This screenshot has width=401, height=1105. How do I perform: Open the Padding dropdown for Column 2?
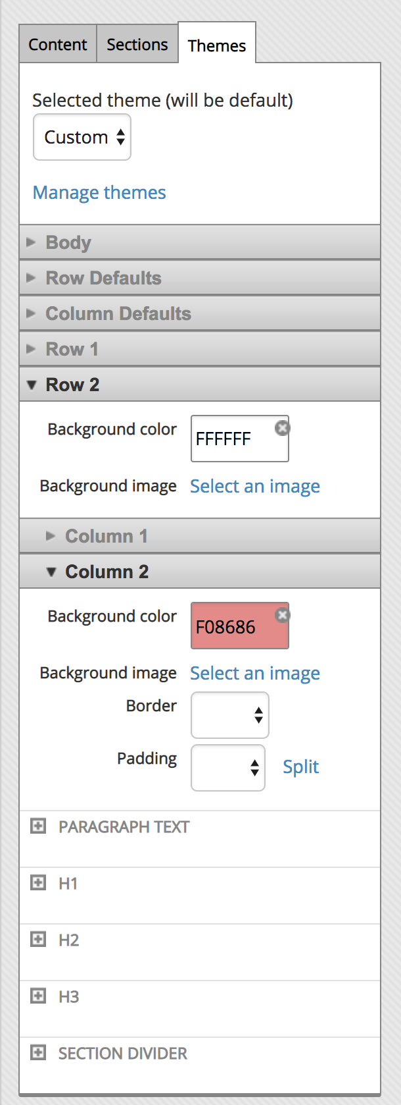pos(227,767)
